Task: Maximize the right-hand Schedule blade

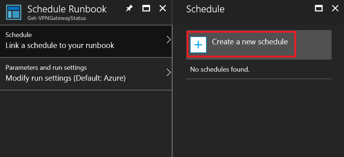Action: click(x=318, y=8)
